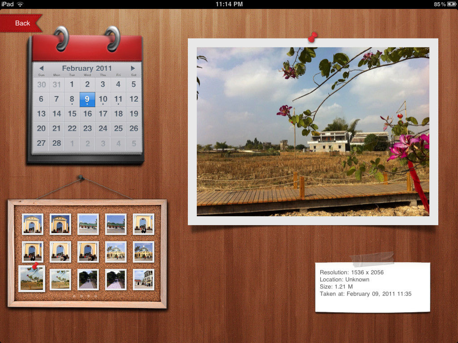Select grayed-out January 30 on calendar
The width and height of the screenshot is (458, 343).
click(x=41, y=84)
